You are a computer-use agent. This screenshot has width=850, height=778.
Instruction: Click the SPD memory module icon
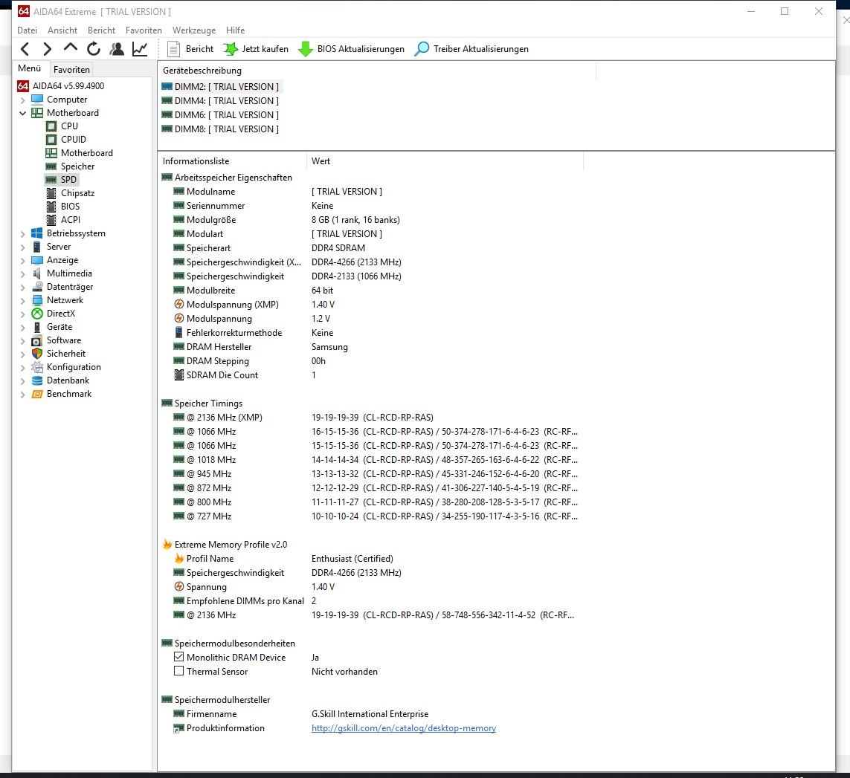pyautogui.click(x=51, y=179)
